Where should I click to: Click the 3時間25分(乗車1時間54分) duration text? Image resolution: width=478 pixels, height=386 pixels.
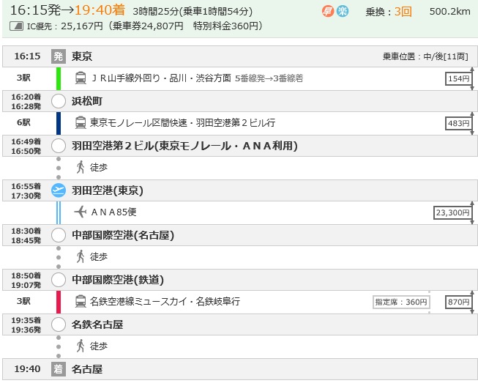(x=193, y=12)
